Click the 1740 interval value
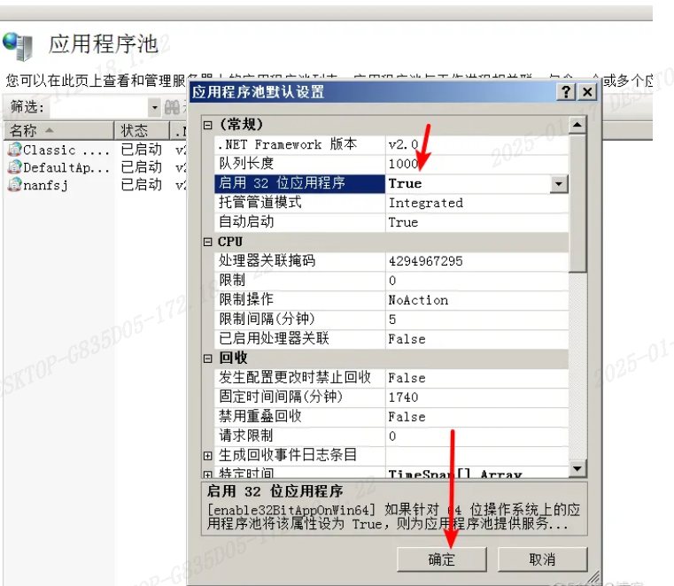This screenshot has height=586, width=674. 403,397
